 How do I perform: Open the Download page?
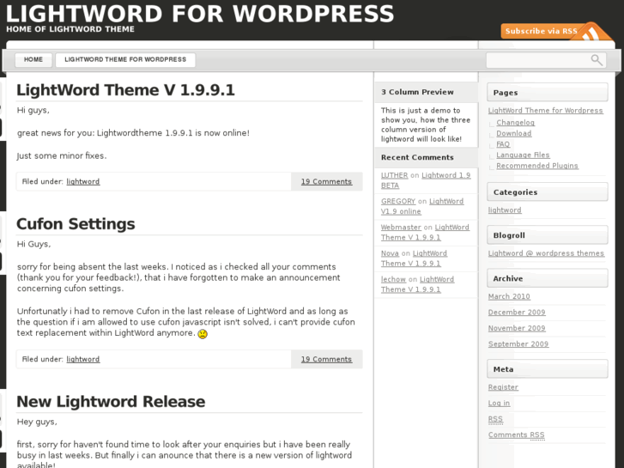514,133
